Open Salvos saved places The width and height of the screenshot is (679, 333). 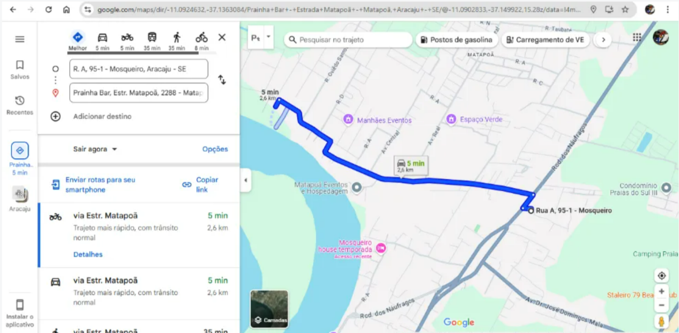coord(20,70)
